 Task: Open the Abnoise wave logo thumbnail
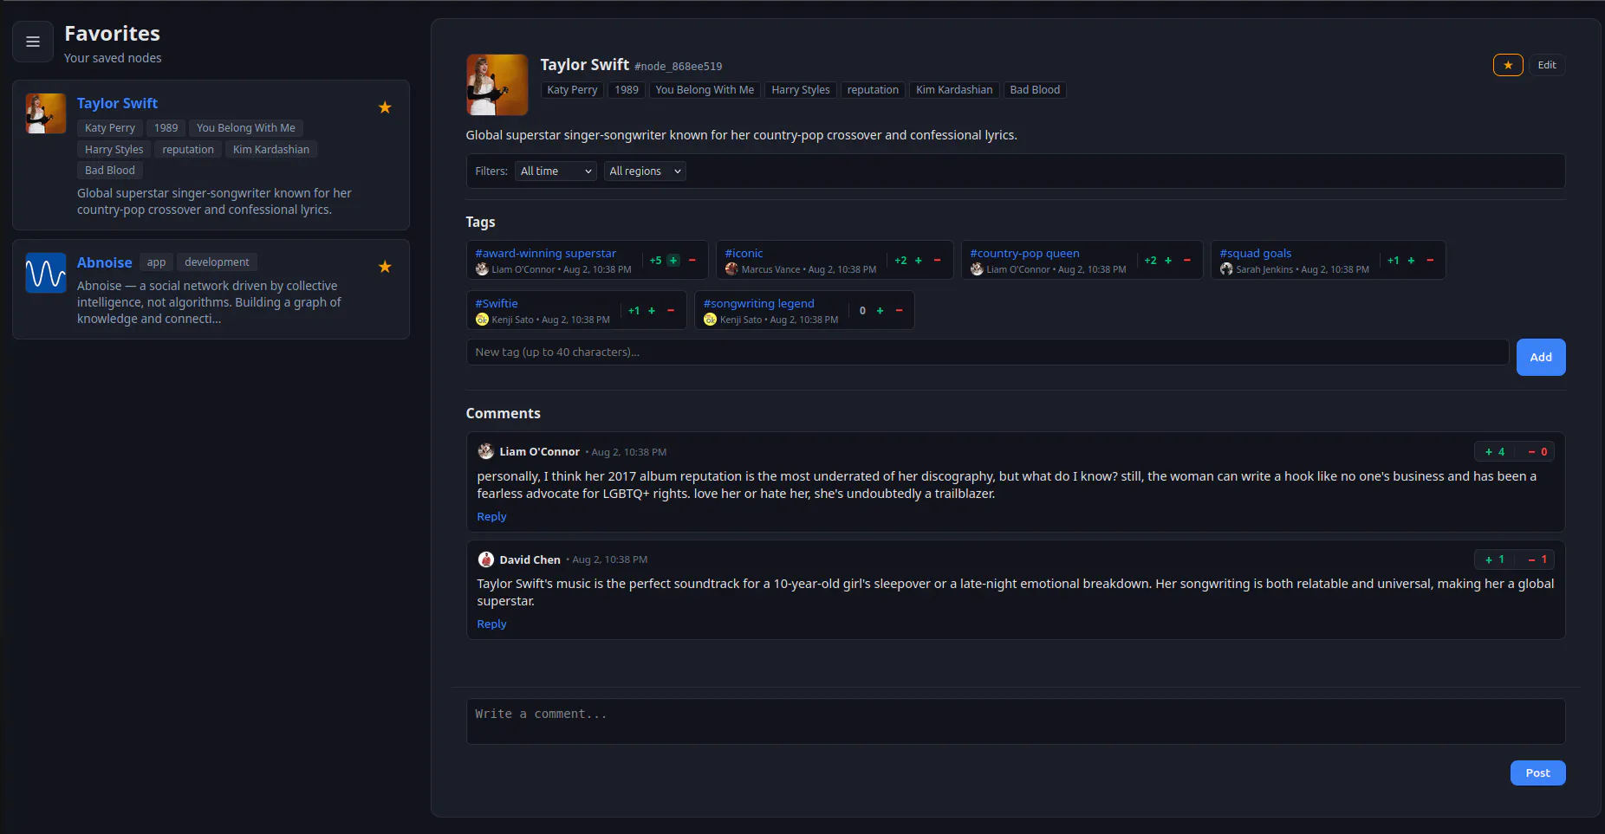46,273
